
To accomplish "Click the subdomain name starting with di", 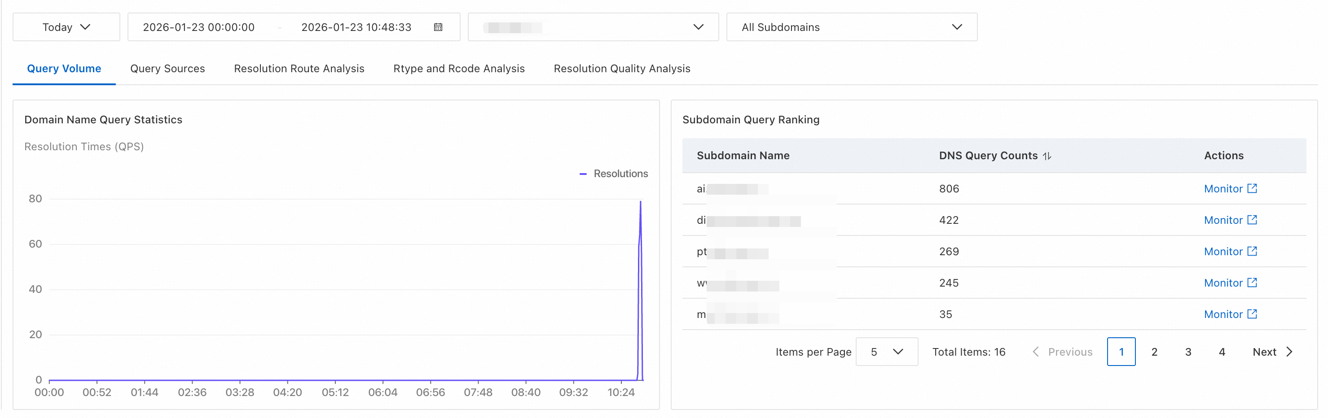I will [748, 220].
